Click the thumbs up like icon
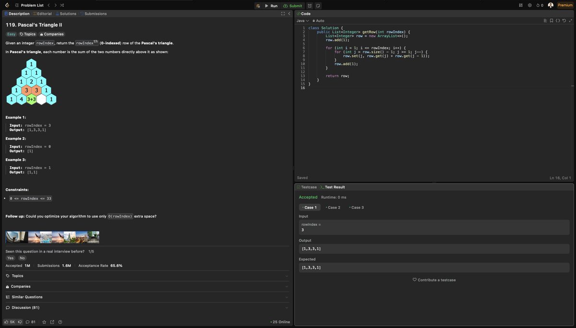 pos(7,322)
